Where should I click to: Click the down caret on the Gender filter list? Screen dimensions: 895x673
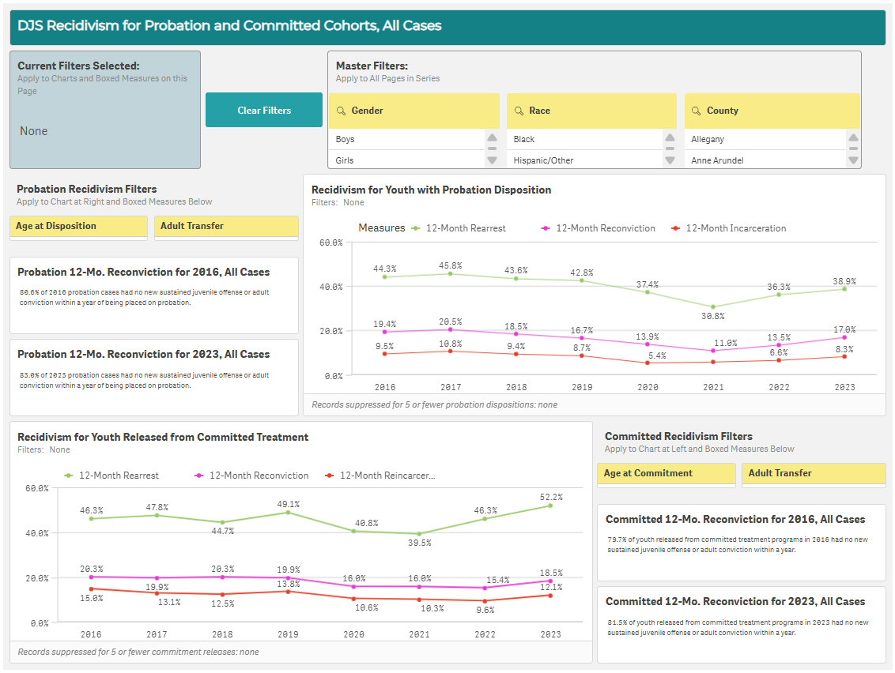pyautogui.click(x=493, y=161)
